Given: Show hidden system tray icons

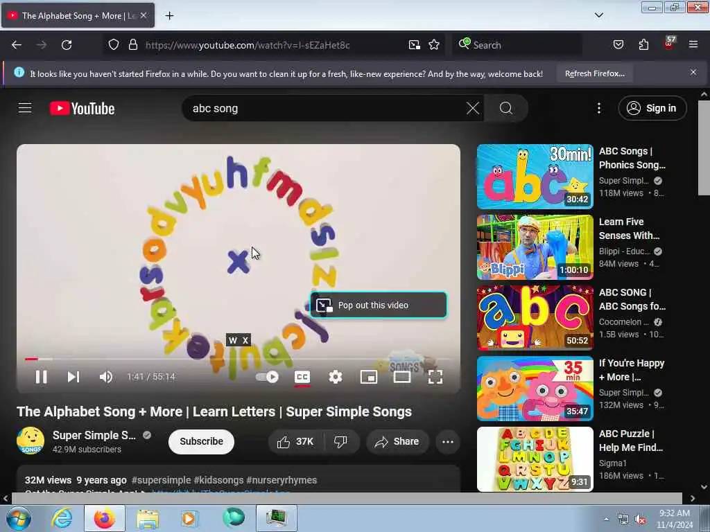Looking at the screenshot, I should pos(606,520).
